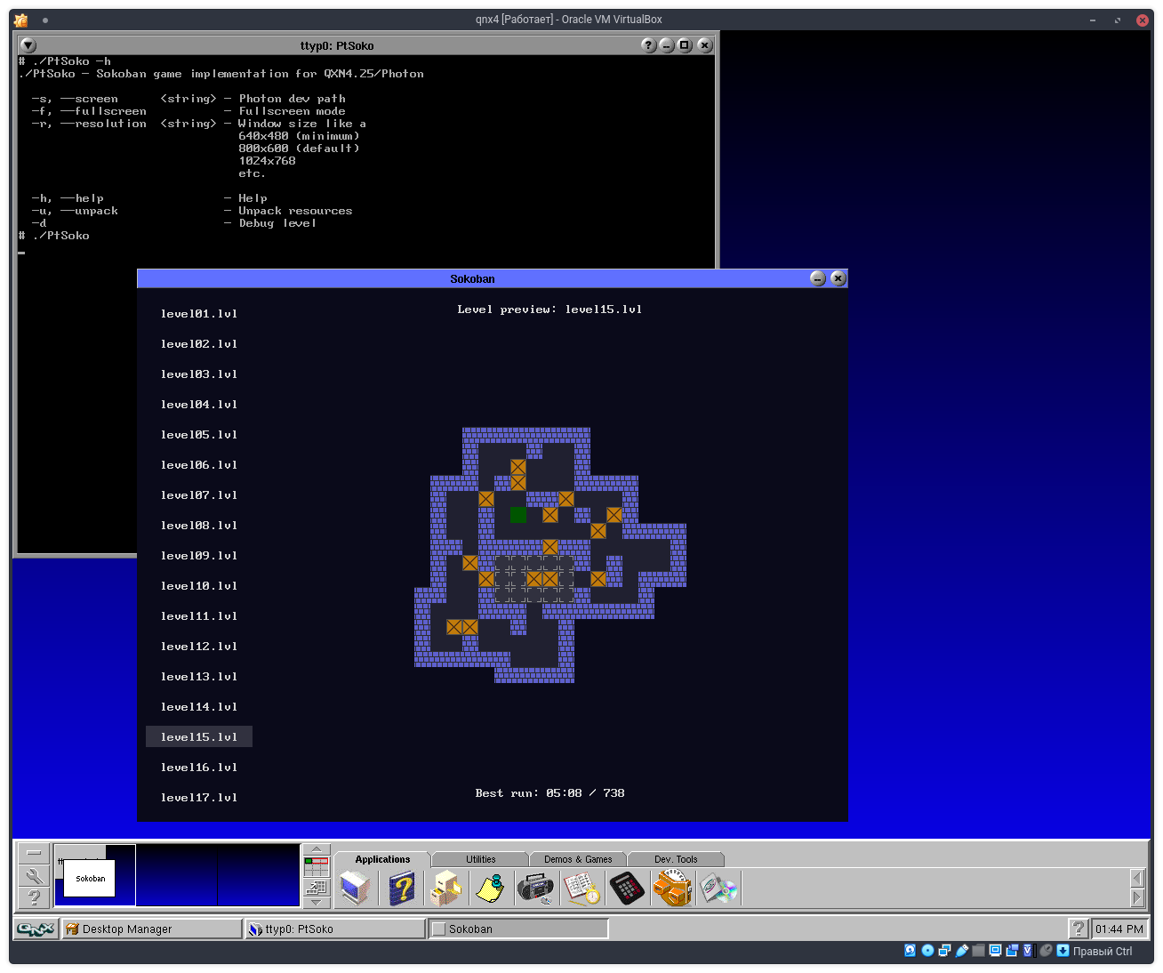
Task: Click VirtualBox hard disk status icon
Action: 910,951
